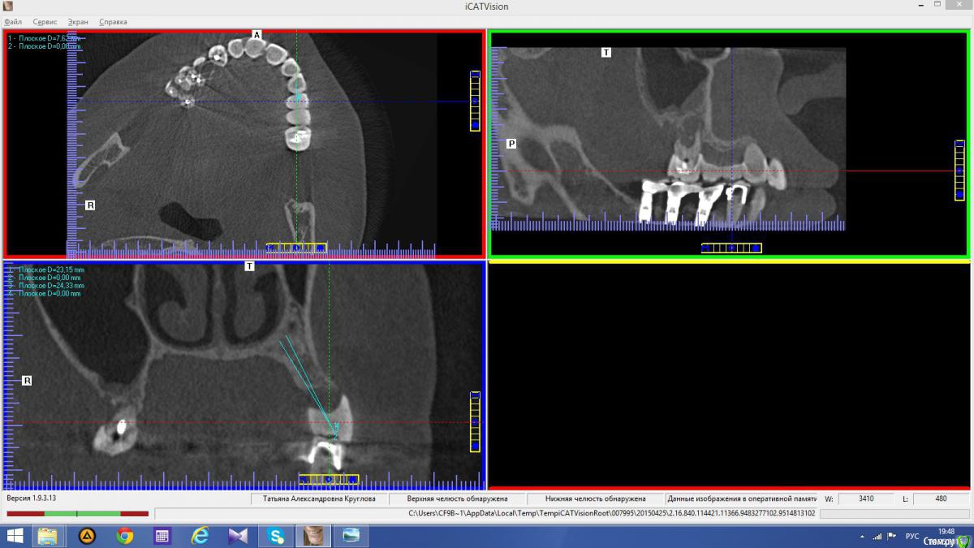Open the Сервис menu
This screenshot has height=548, width=974.
45,22
